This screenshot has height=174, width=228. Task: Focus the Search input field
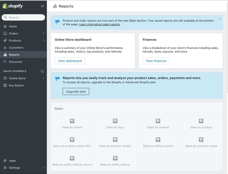tap(23, 17)
